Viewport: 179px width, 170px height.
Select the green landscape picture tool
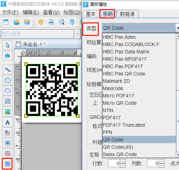pos(8,112)
